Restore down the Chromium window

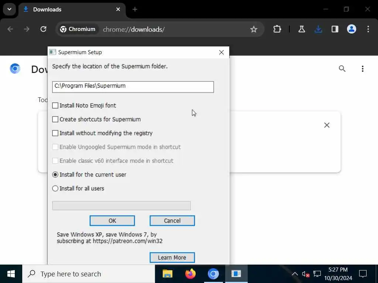[x=346, y=9]
